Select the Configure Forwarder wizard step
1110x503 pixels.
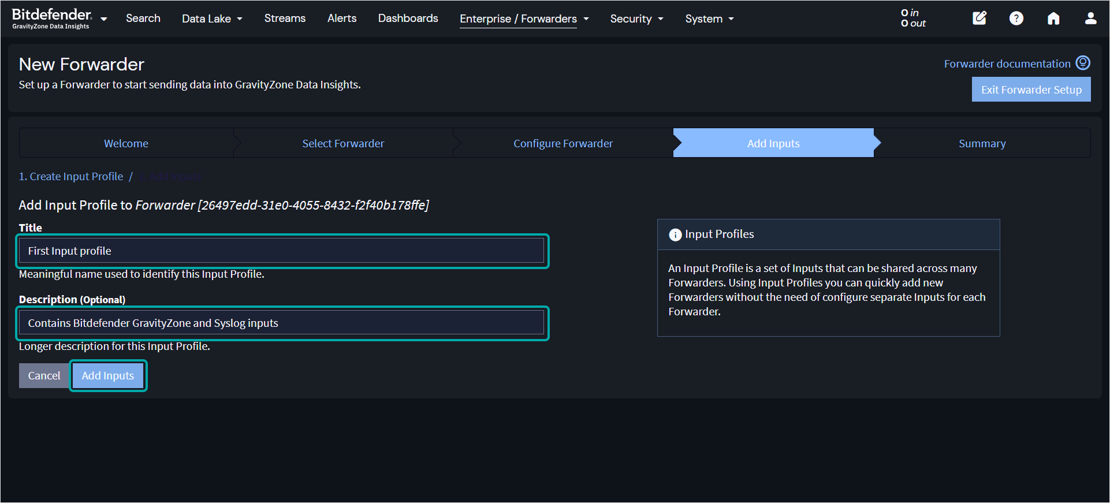point(563,143)
